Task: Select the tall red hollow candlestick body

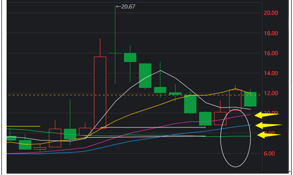Action: (x=100, y=92)
